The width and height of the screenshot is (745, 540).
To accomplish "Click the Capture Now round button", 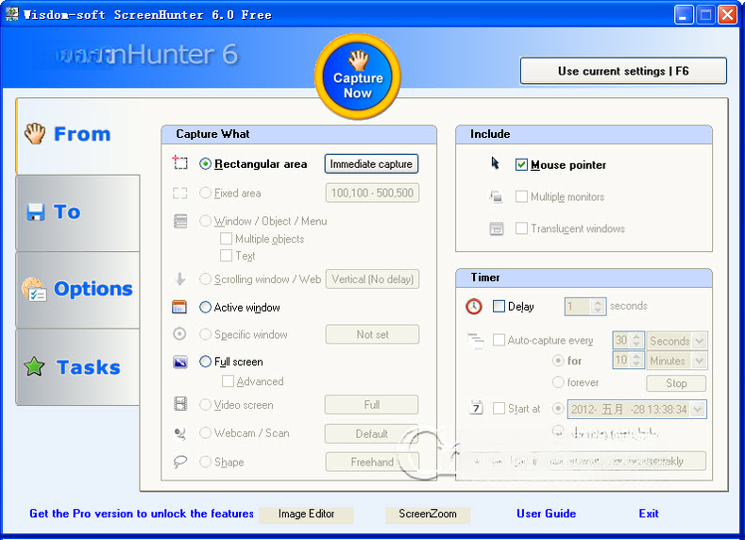I will coord(358,76).
